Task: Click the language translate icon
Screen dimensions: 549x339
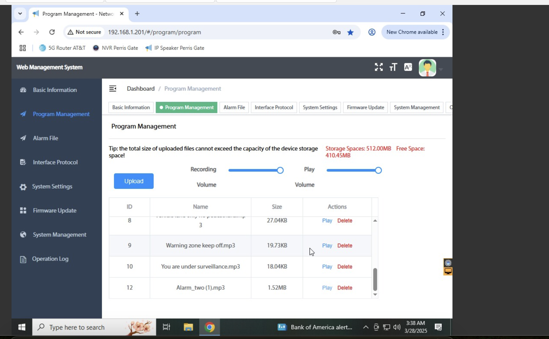Action: pos(408,67)
